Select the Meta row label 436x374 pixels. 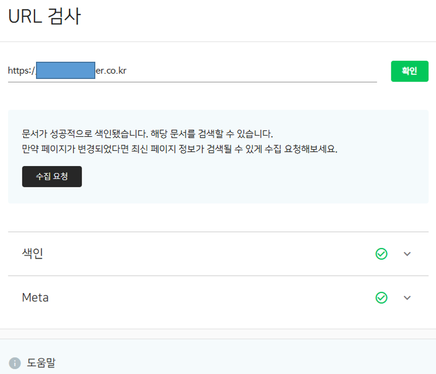[35, 298]
